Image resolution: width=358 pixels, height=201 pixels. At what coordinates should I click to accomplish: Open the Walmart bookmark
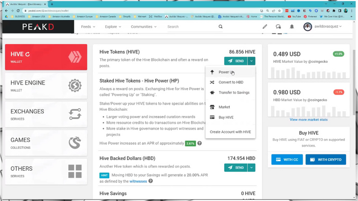(x=140, y=17)
